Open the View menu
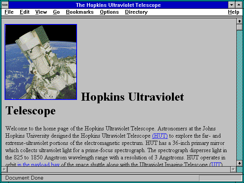This screenshot has width=244, height=183. click(41, 12)
